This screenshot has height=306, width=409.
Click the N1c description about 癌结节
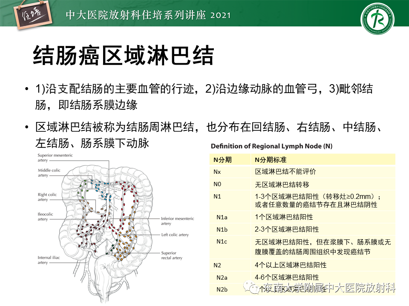click(323, 246)
